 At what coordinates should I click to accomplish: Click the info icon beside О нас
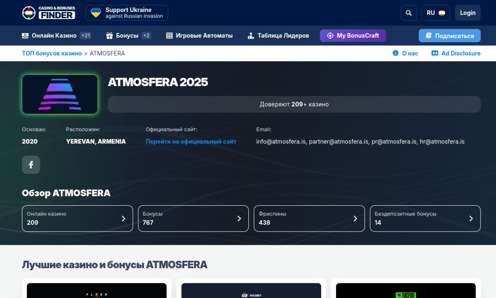pyautogui.click(x=395, y=53)
